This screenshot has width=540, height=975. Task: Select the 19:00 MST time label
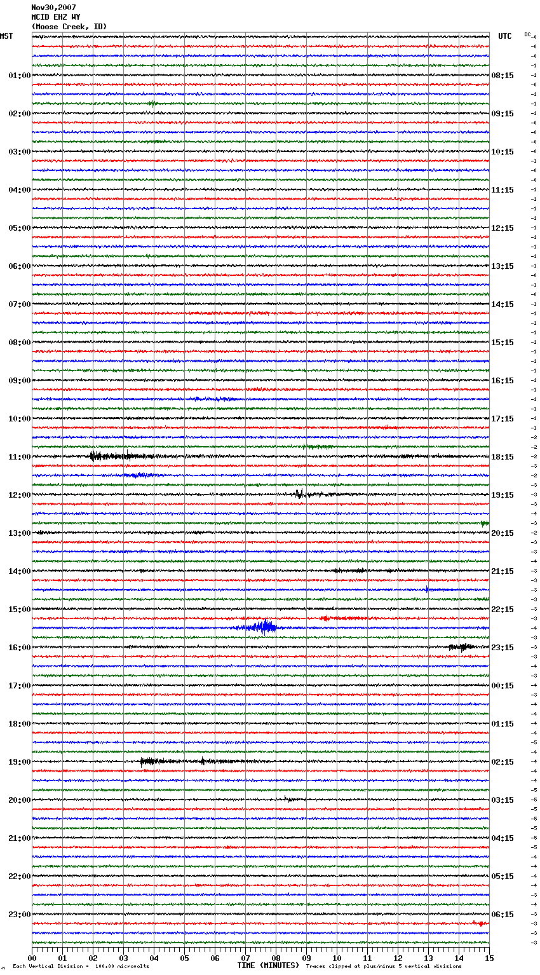pos(19,762)
